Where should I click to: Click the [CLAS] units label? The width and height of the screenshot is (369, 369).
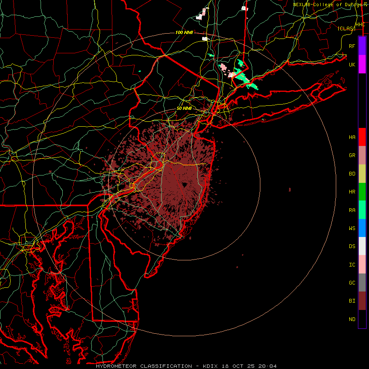[x=346, y=28]
